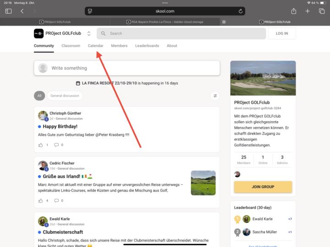This screenshot has height=247, width=330.
Task: Switch to the PGA Bayern ProAm La Finca tab
Action: [x=165, y=22]
